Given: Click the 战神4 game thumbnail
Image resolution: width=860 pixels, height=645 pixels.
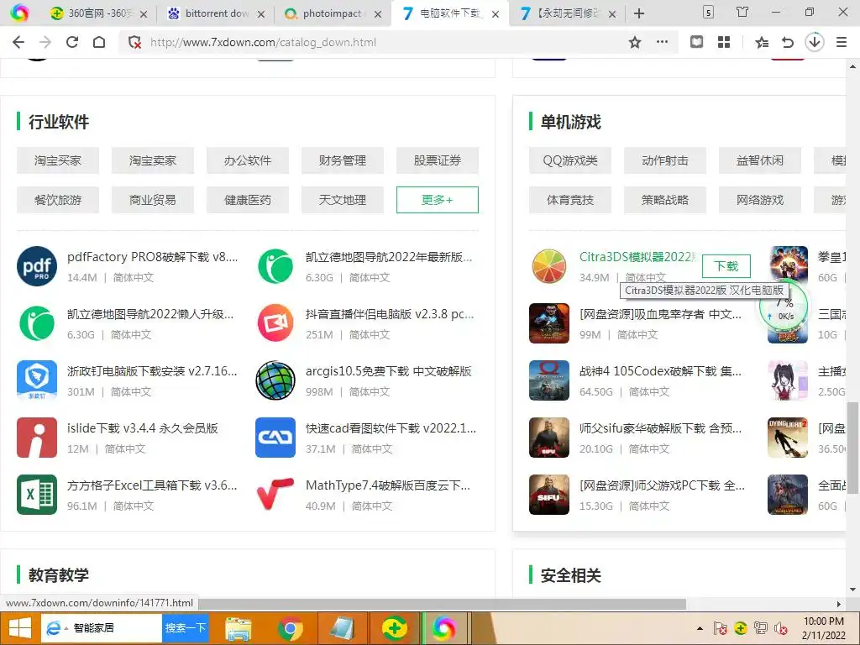Looking at the screenshot, I should point(549,380).
